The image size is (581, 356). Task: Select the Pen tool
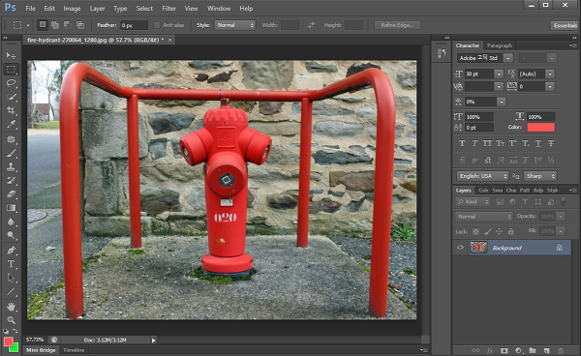pos(11,251)
